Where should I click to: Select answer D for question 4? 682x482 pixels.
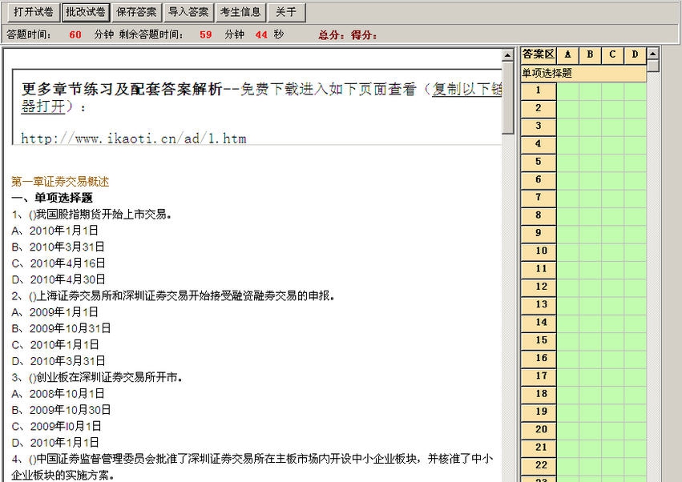635,144
